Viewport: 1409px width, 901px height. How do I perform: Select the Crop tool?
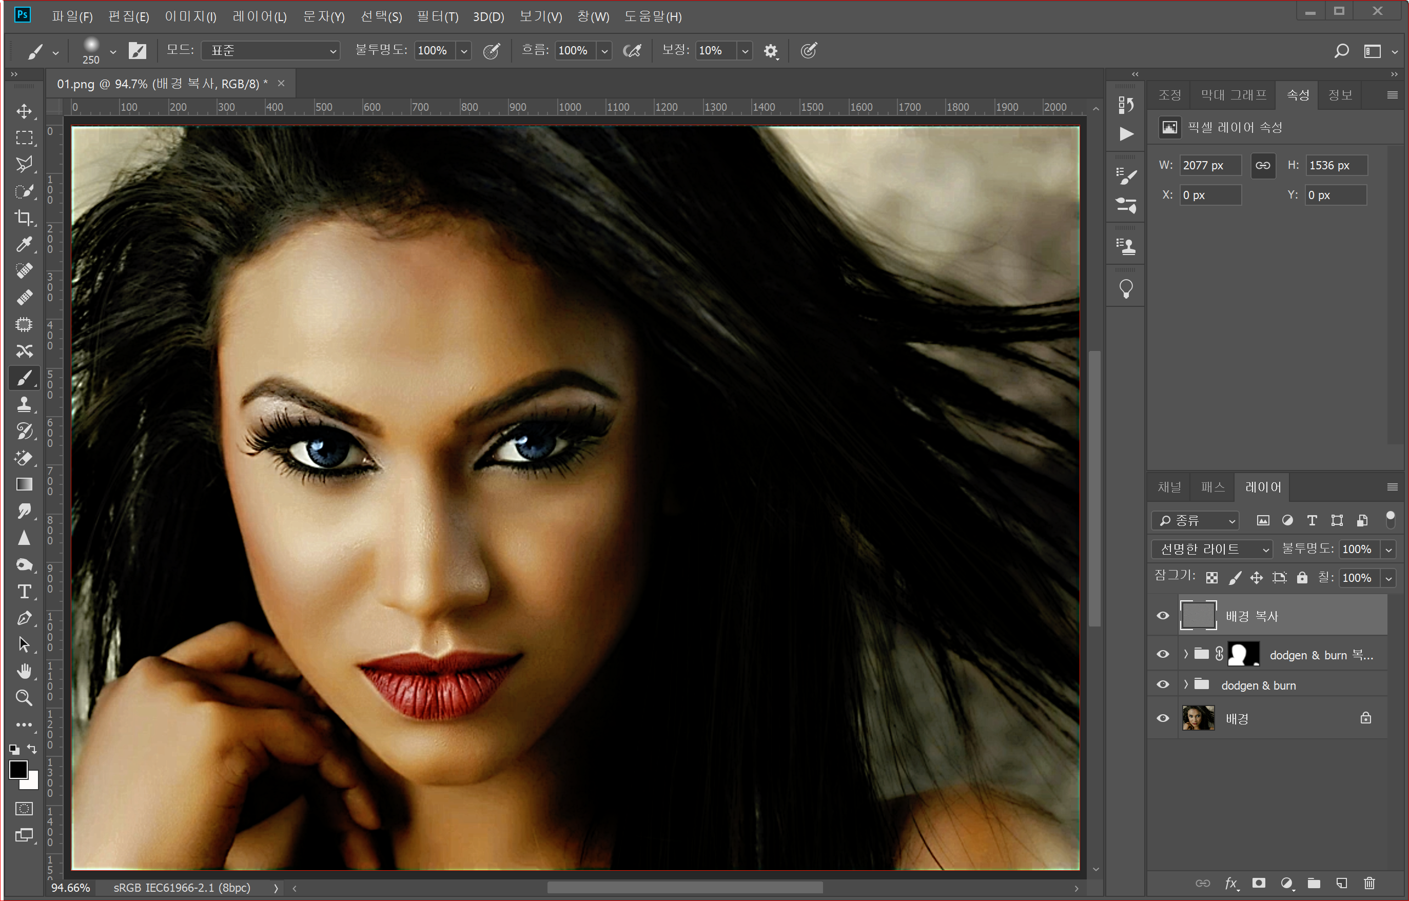(24, 218)
